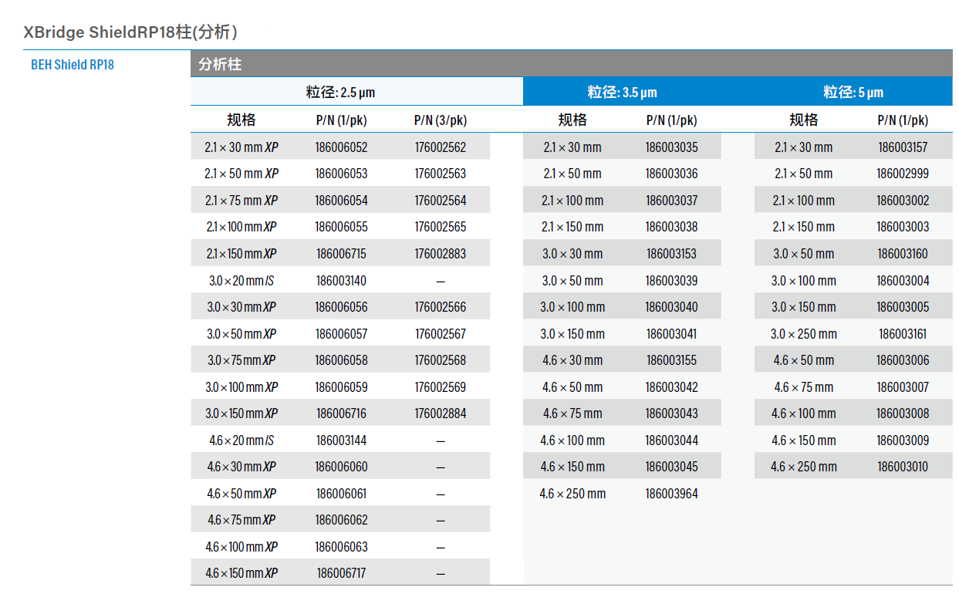Click part number 186003038

point(671,227)
